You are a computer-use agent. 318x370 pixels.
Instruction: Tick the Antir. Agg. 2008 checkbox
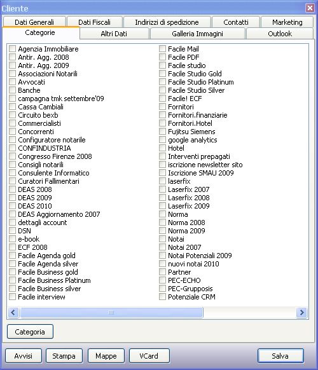point(12,57)
